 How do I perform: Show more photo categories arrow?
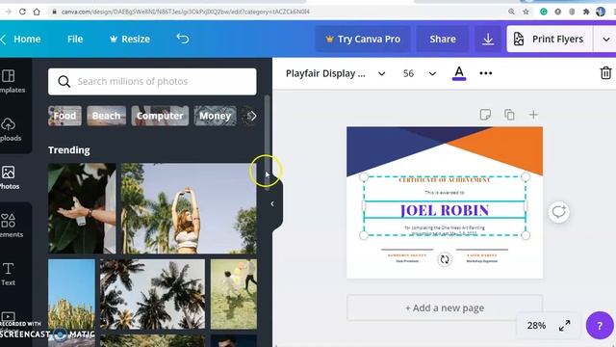tap(252, 116)
